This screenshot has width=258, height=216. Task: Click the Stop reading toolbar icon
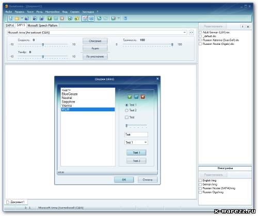(62, 19)
